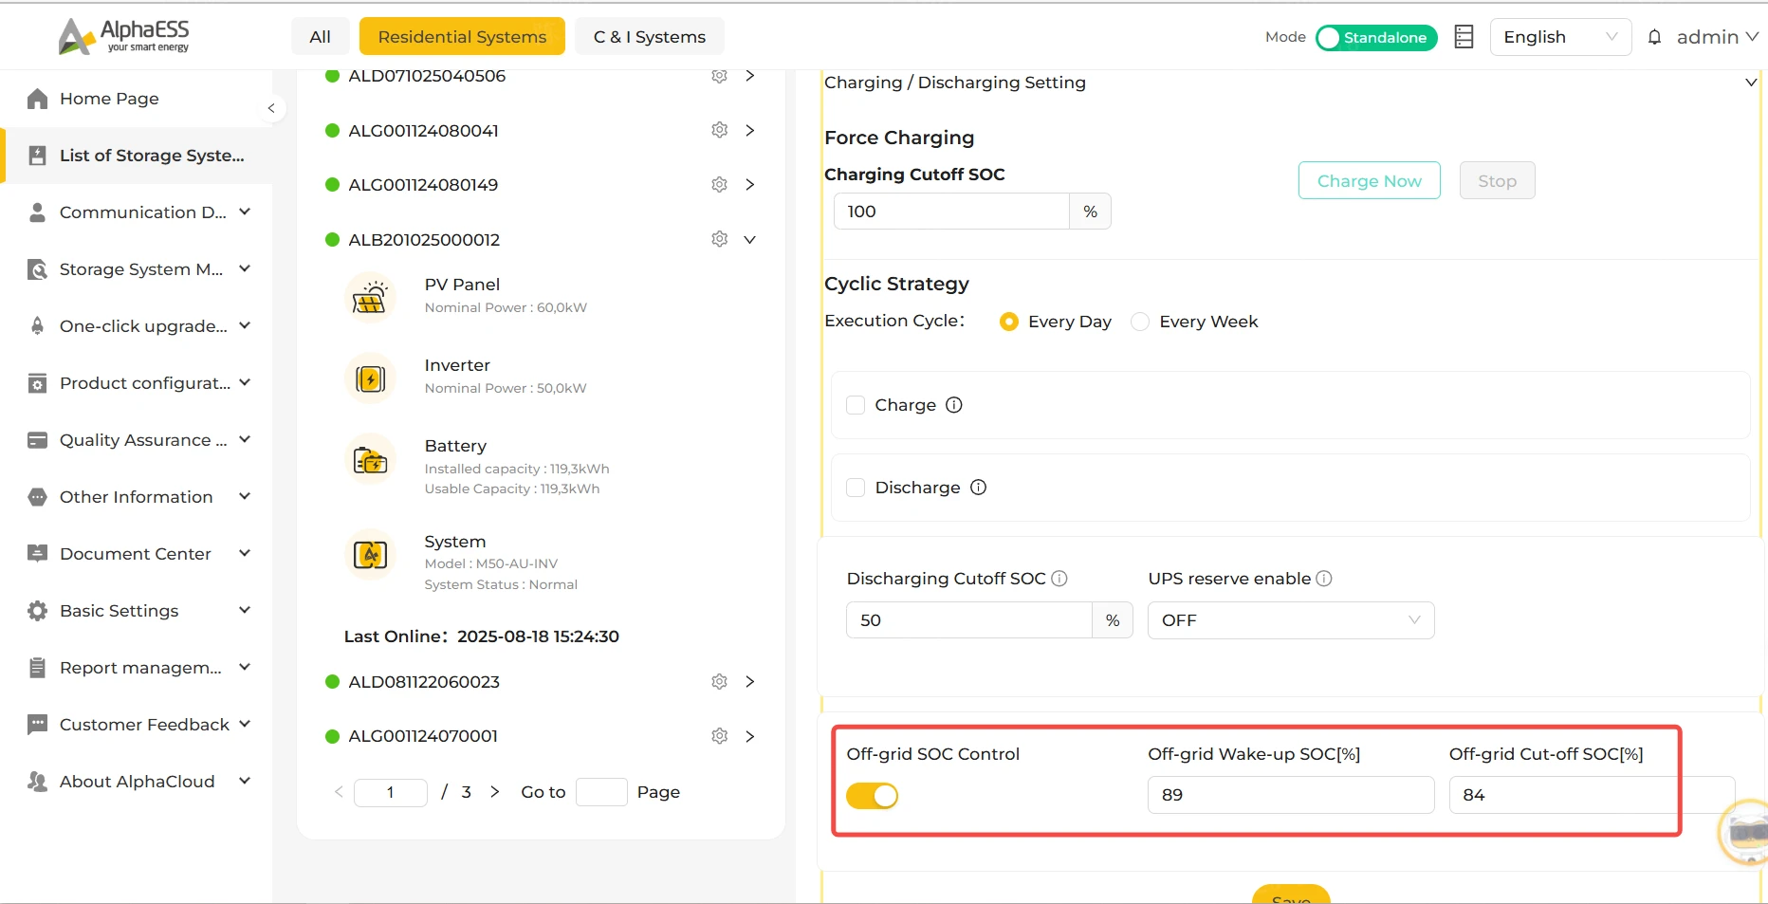Open the English language dropdown

[1560, 37]
